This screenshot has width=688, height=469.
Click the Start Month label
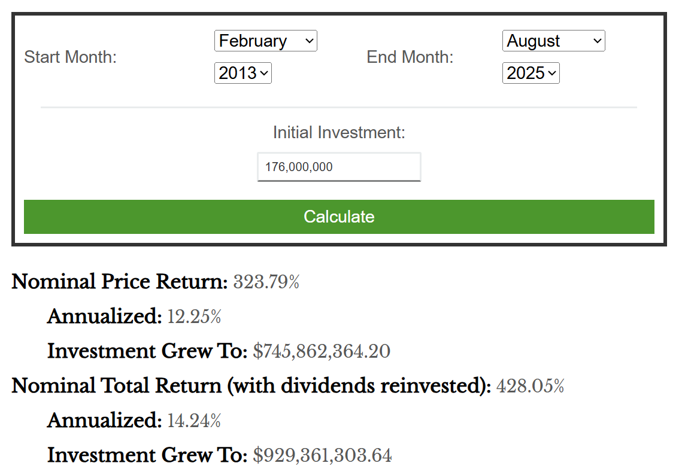click(x=70, y=57)
